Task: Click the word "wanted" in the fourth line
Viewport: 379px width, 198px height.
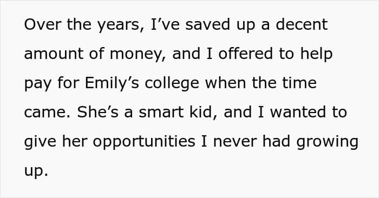Action: tap(298, 112)
